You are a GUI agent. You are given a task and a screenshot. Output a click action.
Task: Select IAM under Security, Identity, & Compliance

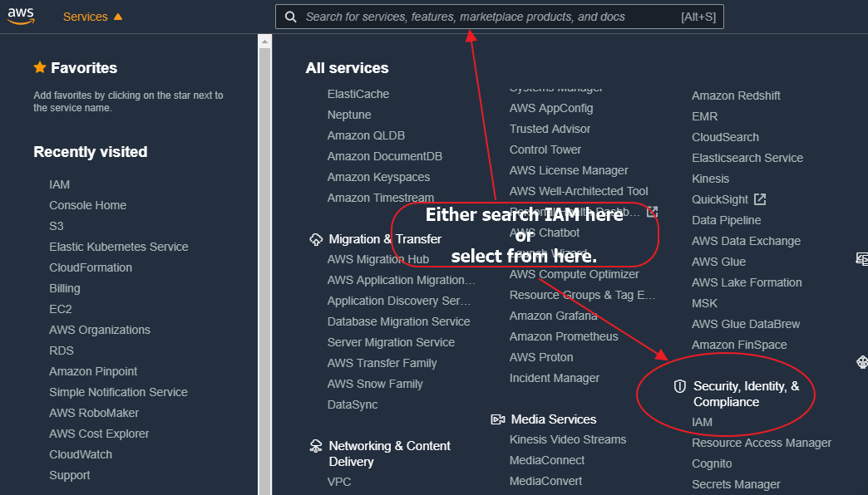[702, 422]
